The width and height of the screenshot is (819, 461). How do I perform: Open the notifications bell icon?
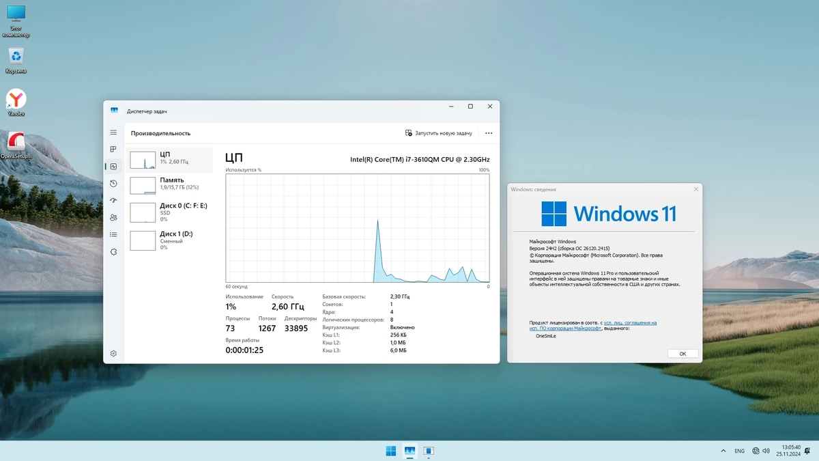[809, 451]
